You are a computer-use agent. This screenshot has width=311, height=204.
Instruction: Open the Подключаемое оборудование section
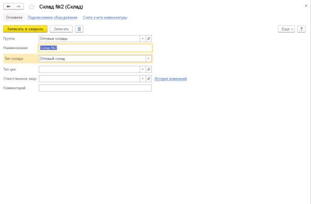pos(52,18)
